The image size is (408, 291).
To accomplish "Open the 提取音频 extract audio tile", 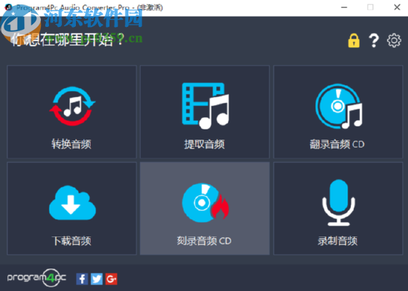I will coord(205,112).
